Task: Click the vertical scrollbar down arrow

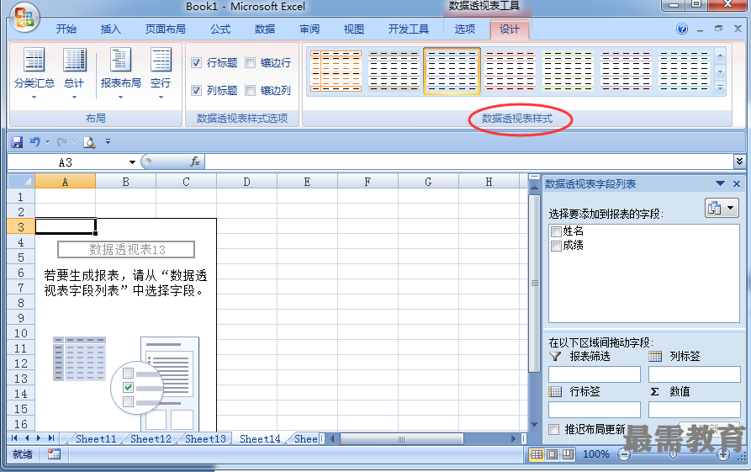Action: point(535,424)
